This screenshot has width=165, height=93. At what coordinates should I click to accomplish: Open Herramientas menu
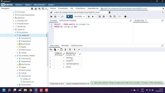[40, 5]
